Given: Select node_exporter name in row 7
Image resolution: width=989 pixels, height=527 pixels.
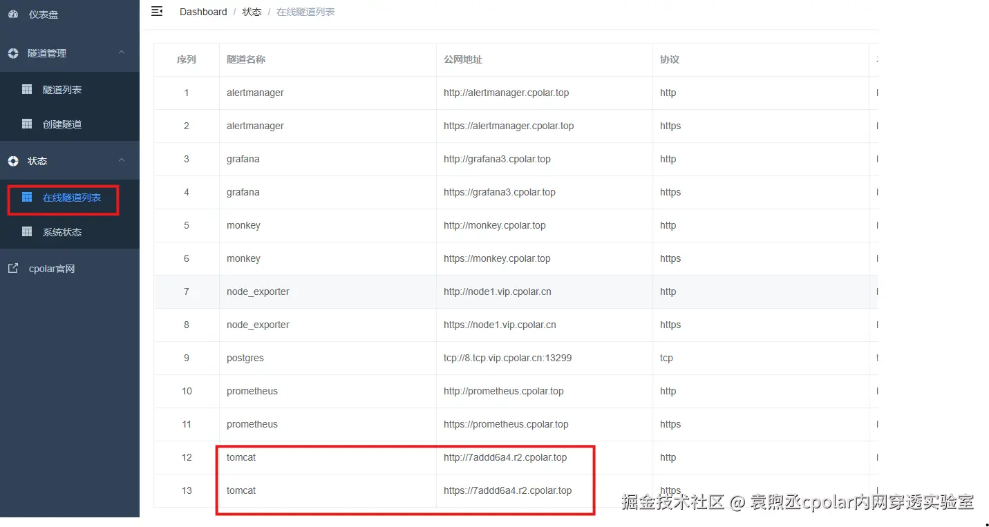Looking at the screenshot, I should pos(258,291).
